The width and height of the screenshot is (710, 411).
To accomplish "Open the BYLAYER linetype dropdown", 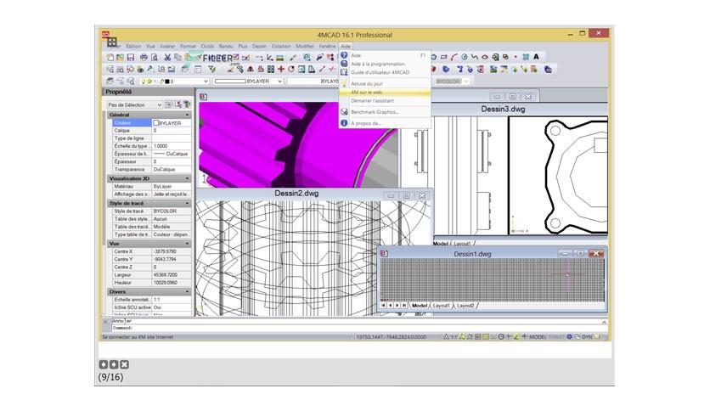I will tap(249, 81).
